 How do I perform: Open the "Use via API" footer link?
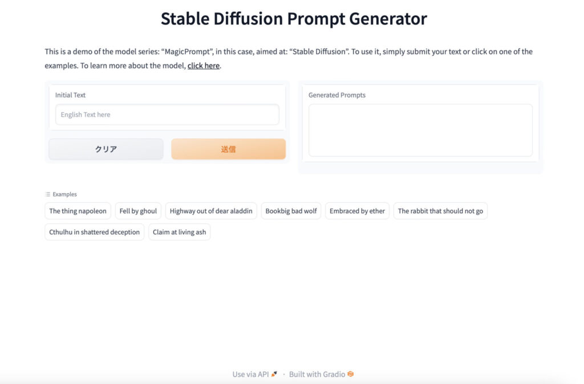point(250,374)
